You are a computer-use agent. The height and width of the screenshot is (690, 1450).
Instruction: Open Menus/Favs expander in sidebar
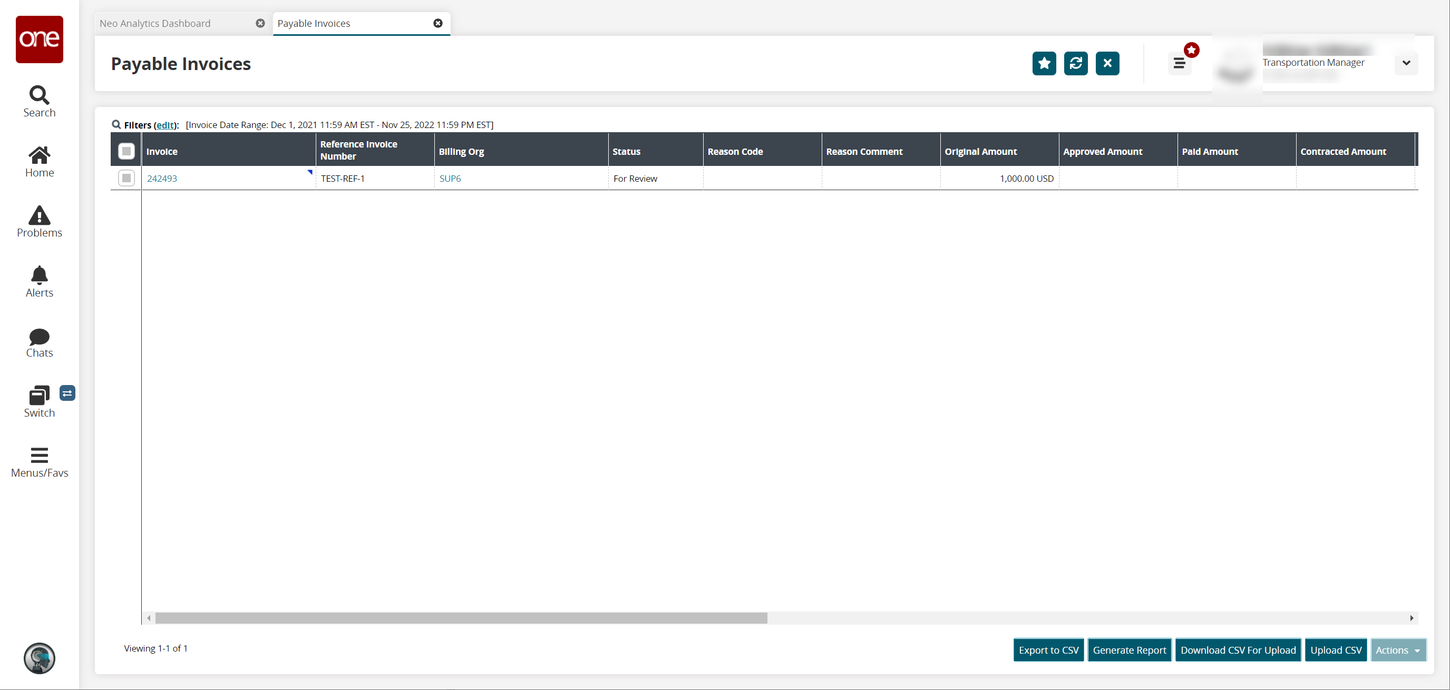coord(39,462)
